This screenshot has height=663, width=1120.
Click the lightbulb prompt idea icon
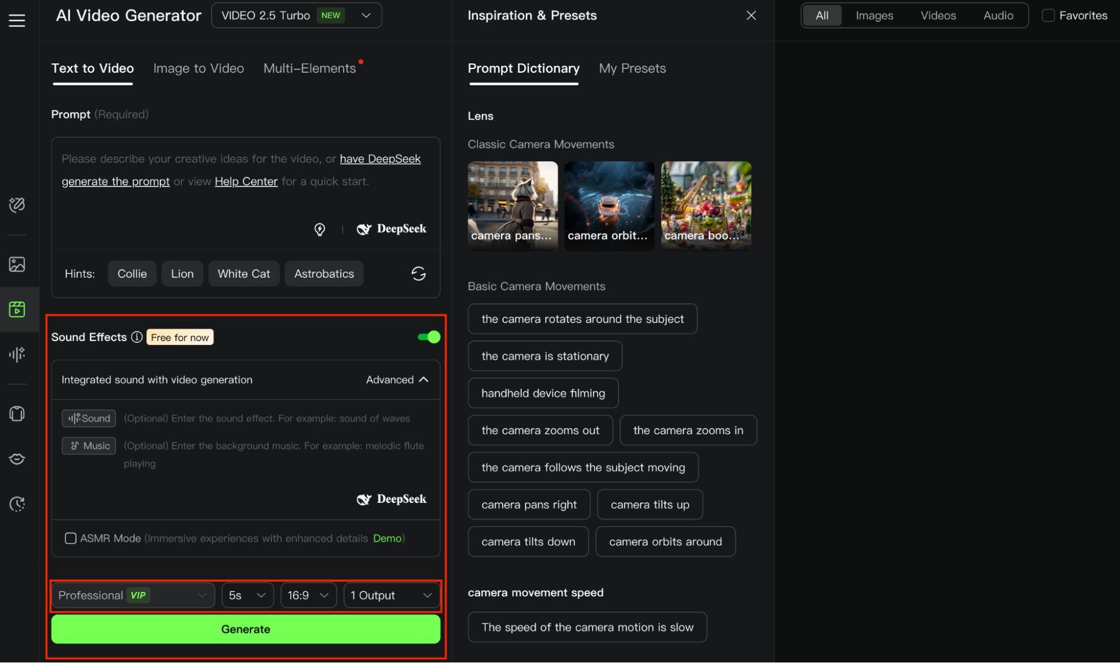(319, 229)
